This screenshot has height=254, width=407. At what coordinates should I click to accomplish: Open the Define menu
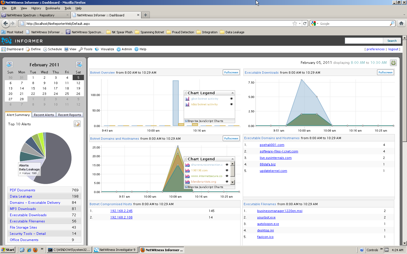click(x=33, y=49)
